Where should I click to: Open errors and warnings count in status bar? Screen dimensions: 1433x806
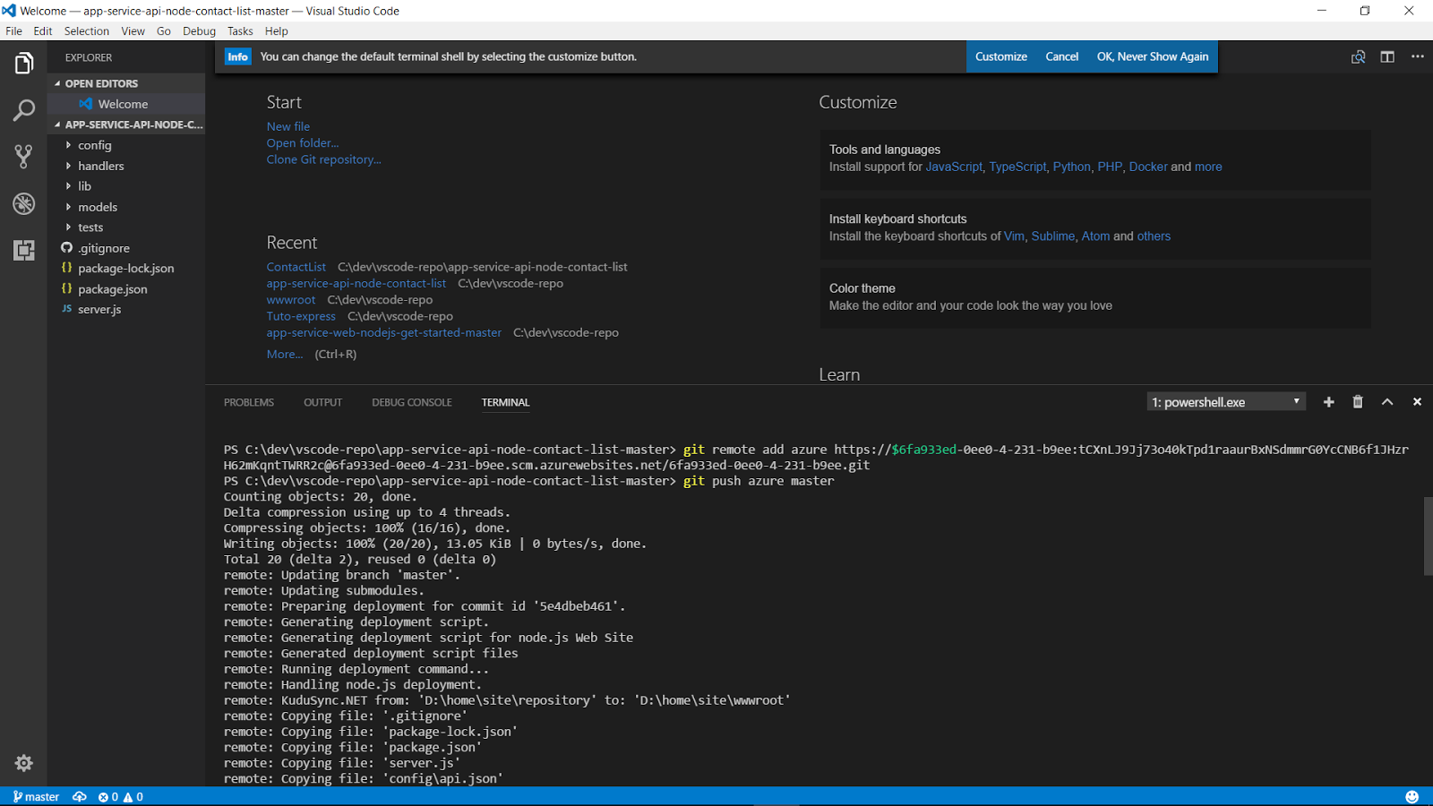click(121, 797)
